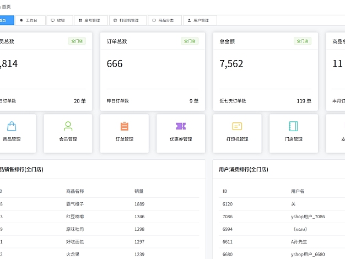Click 用户消费排行(全门店) heading

click(244, 169)
